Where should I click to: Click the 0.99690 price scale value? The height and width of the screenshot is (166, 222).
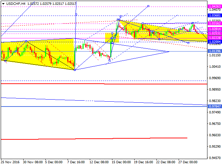click(215, 78)
